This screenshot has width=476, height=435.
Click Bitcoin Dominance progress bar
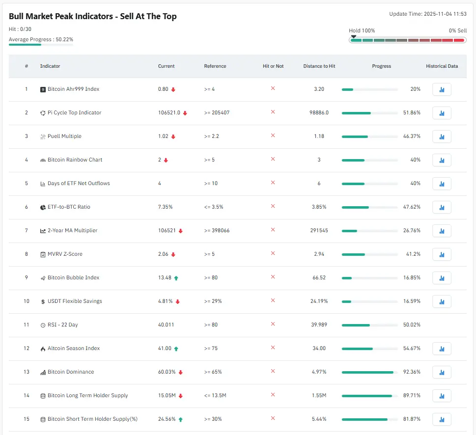[369, 372]
